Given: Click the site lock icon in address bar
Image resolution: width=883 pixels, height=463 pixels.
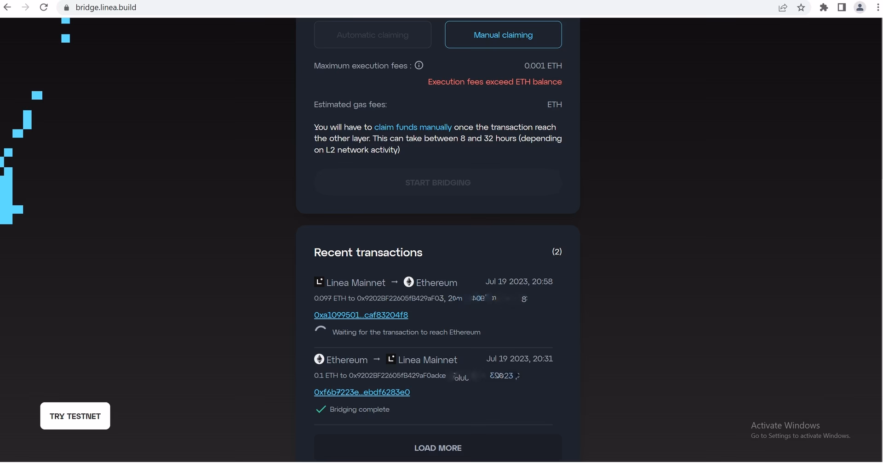Looking at the screenshot, I should [66, 7].
